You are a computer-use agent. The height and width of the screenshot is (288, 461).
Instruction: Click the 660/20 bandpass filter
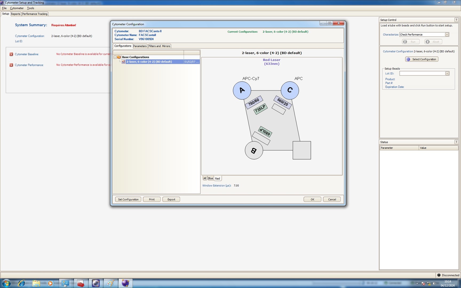pyautogui.click(x=283, y=102)
